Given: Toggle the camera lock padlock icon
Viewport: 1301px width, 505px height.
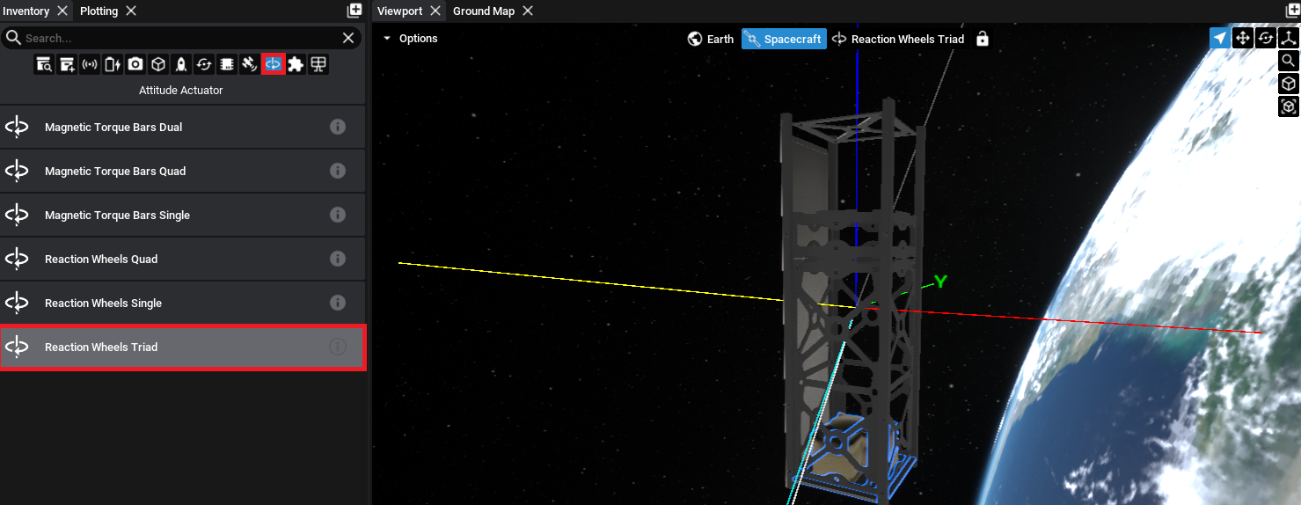Looking at the screenshot, I should (x=983, y=39).
